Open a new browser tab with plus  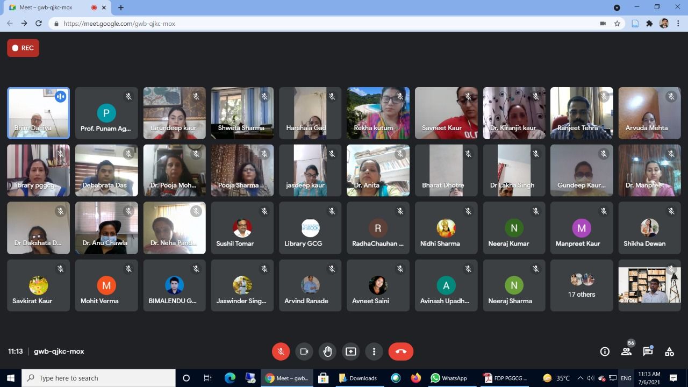(121, 8)
